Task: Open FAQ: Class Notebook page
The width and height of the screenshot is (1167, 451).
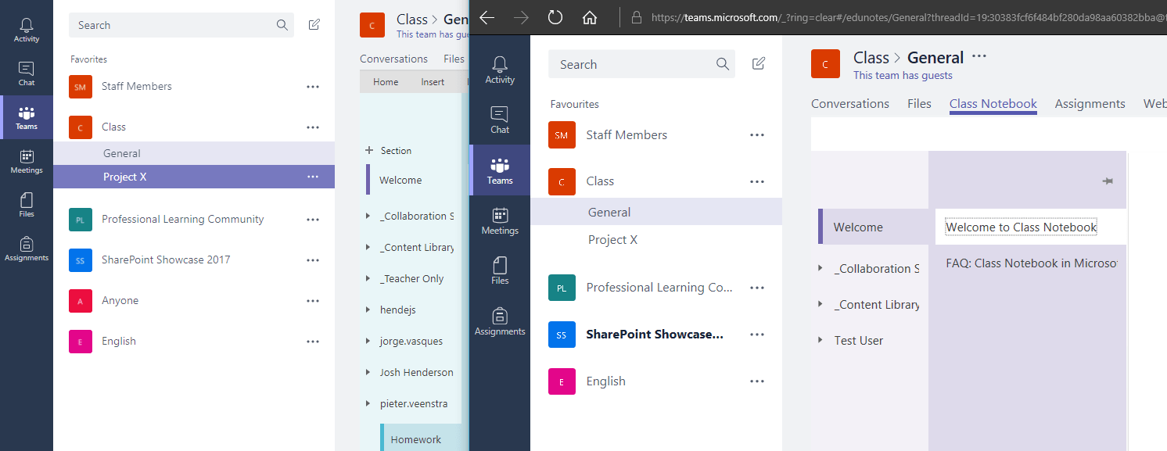Action: (x=1031, y=263)
